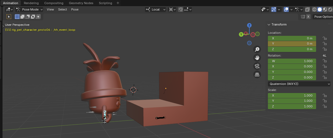Collapse the Transform panel
Viewport: 333px width, 138px height.
[269, 24]
